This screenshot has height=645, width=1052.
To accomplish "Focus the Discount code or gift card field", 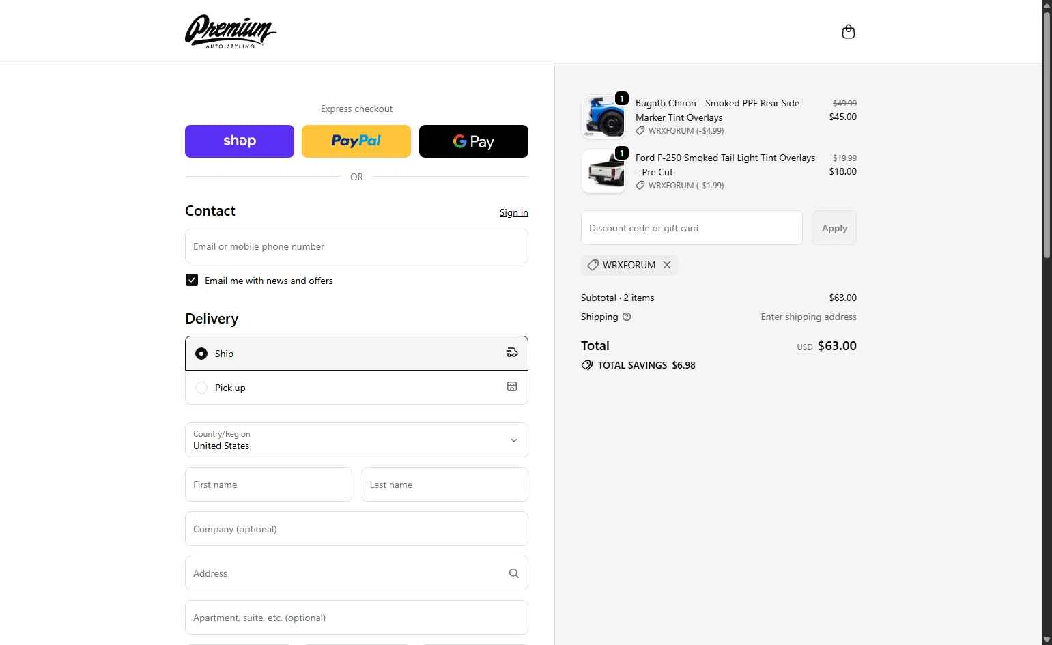I will [692, 228].
